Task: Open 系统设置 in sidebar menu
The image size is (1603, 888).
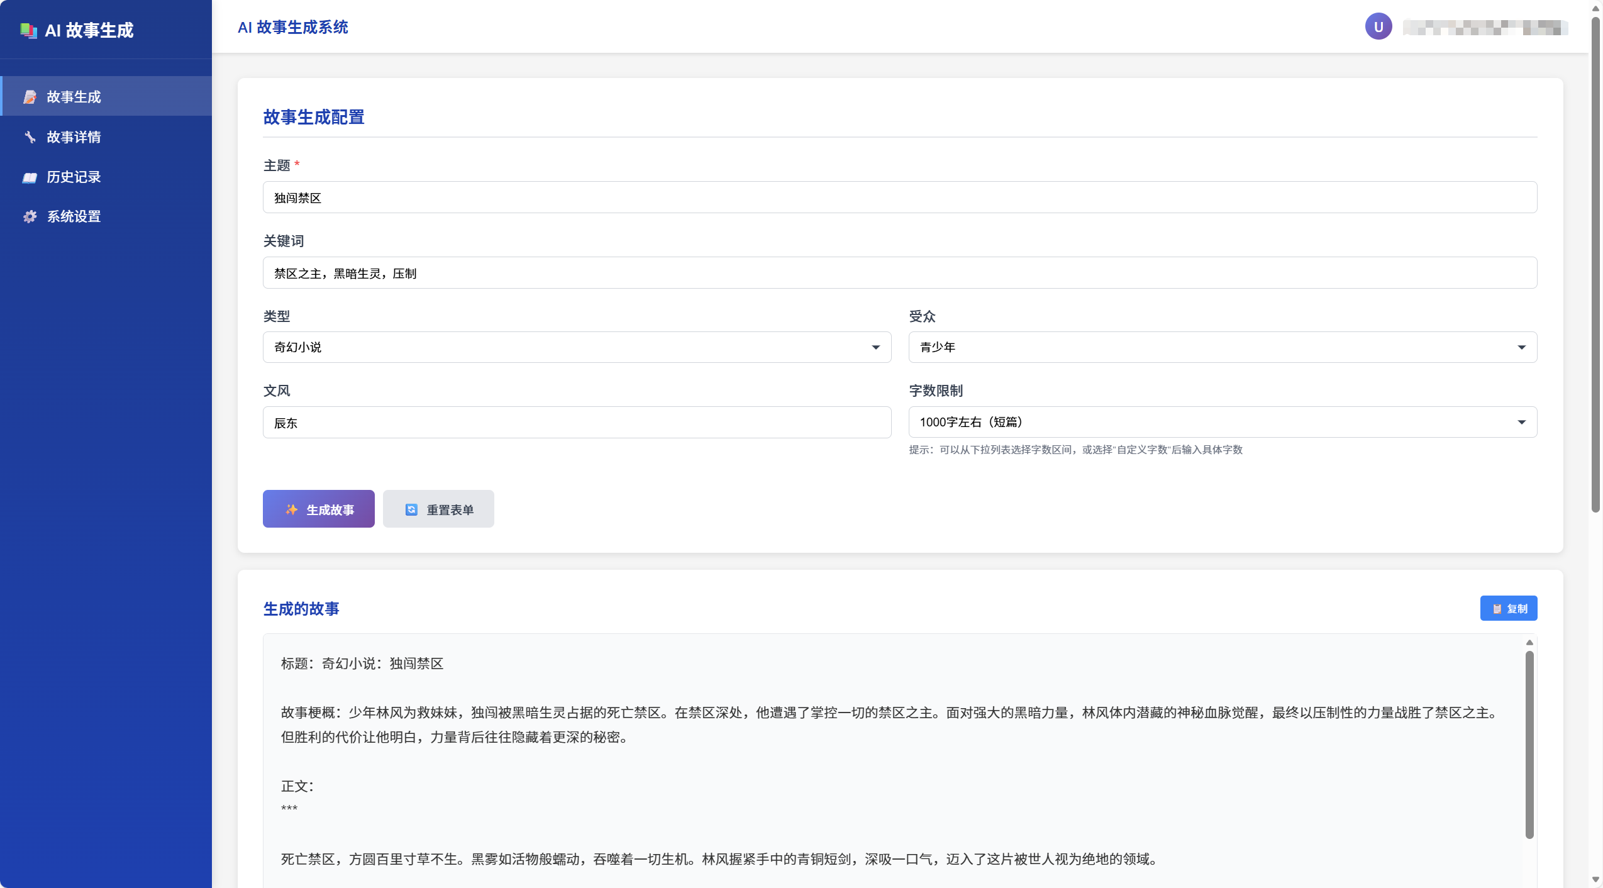Action: [x=74, y=217]
